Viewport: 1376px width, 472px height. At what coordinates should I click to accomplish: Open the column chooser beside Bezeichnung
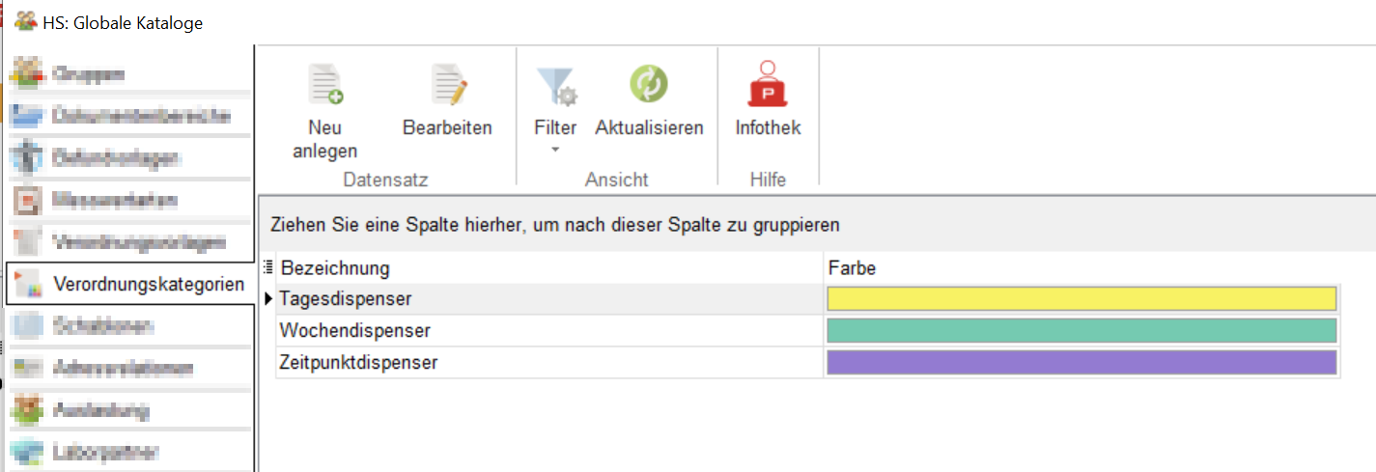click(268, 267)
